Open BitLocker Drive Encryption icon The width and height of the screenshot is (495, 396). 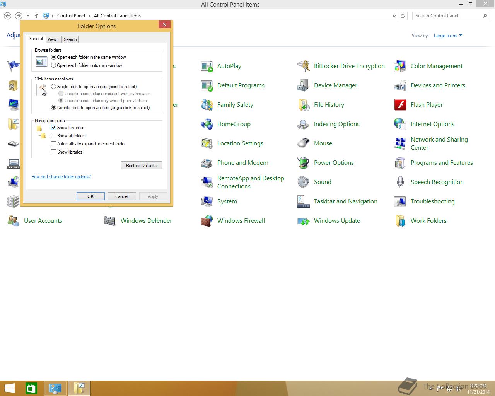(x=304, y=66)
